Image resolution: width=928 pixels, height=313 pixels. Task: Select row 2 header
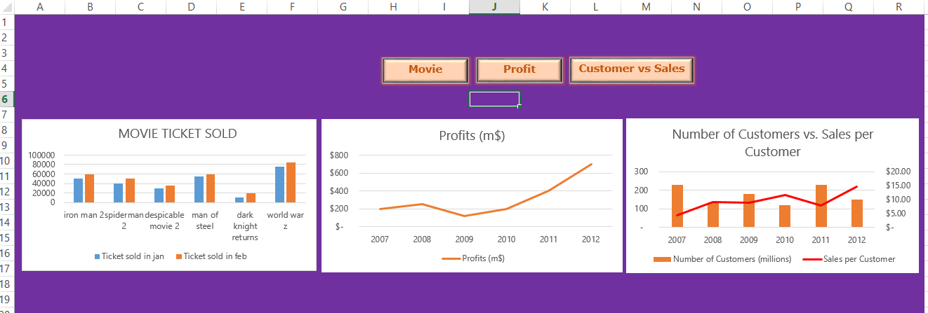[x=6, y=38]
